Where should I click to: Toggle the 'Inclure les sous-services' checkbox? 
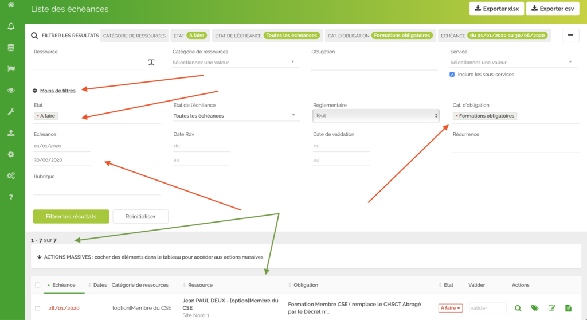click(x=452, y=75)
